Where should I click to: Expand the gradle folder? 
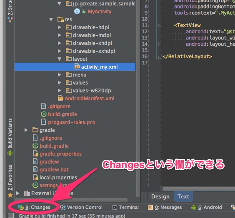[x=26, y=130]
